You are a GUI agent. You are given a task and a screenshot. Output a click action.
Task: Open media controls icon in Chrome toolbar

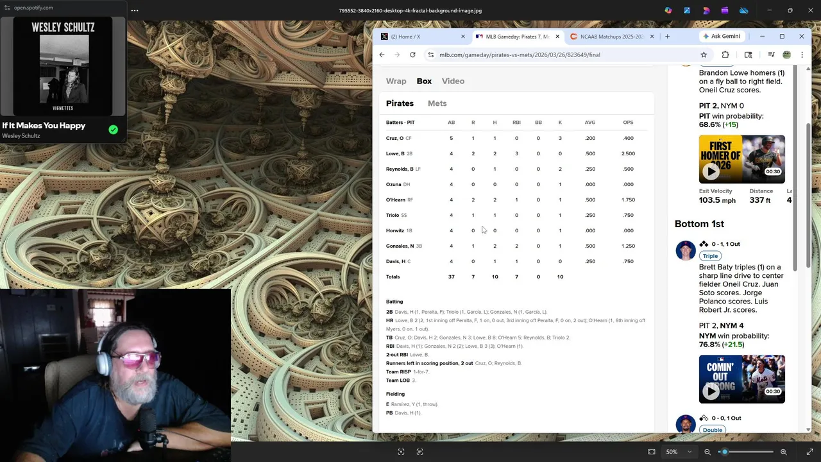771,55
